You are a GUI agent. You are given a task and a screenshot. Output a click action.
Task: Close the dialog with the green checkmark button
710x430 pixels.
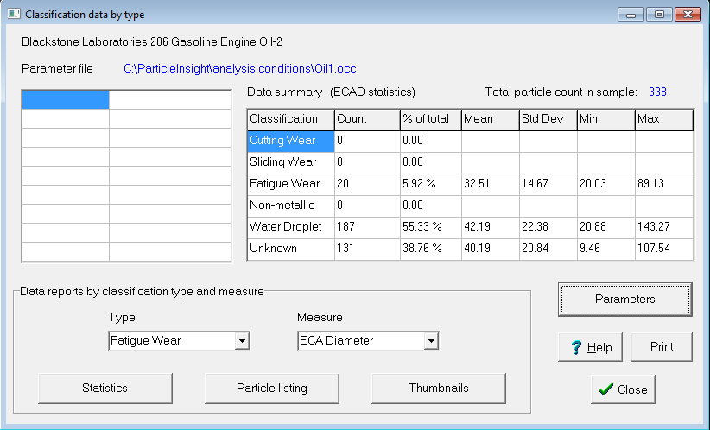click(x=623, y=389)
